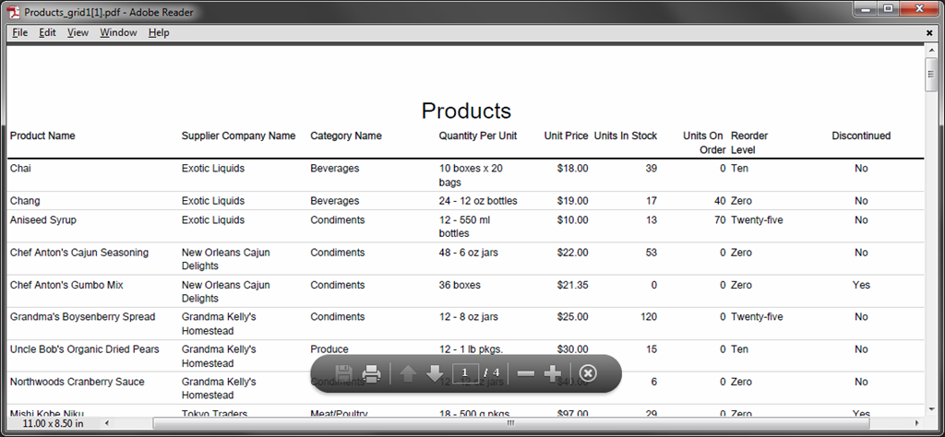Click the Yes discontinued value for Gumbo Mix
The image size is (945, 437).
pyautogui.click(x=861, y=285)
